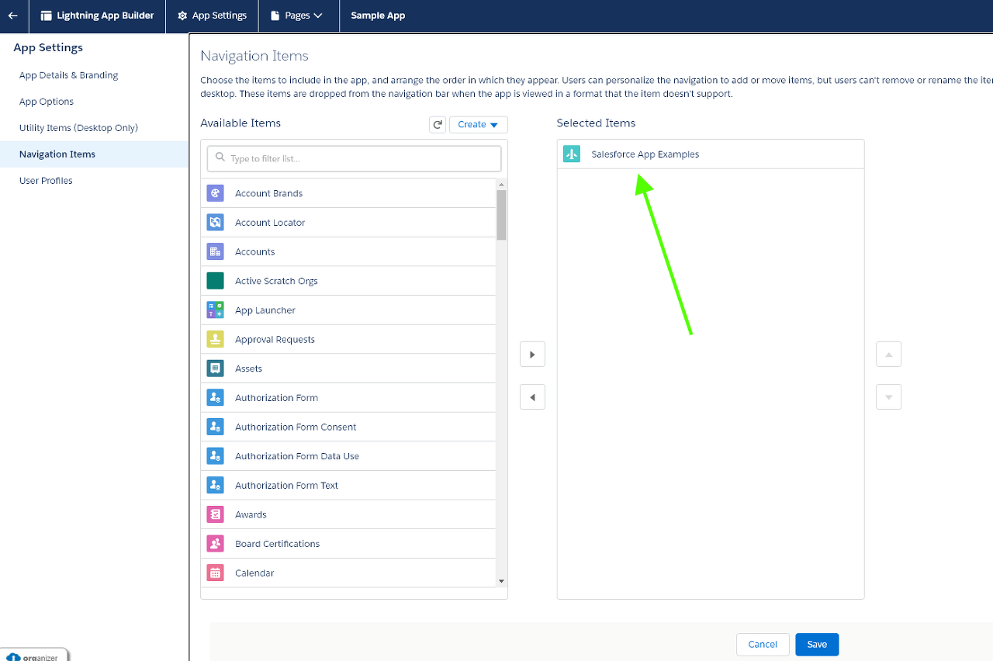Select Assets text in list
Screen dimensions: 993x661
click(x=248, y=369)
